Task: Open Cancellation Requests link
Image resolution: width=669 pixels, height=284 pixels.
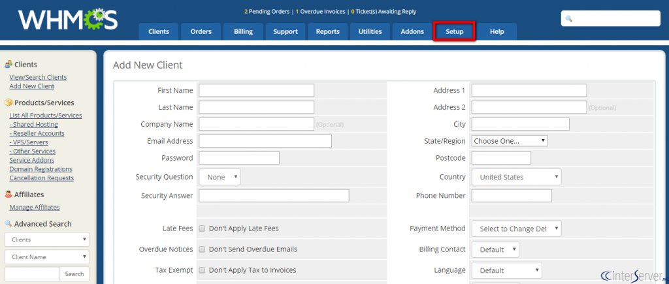Action: (x=41, y=178)
